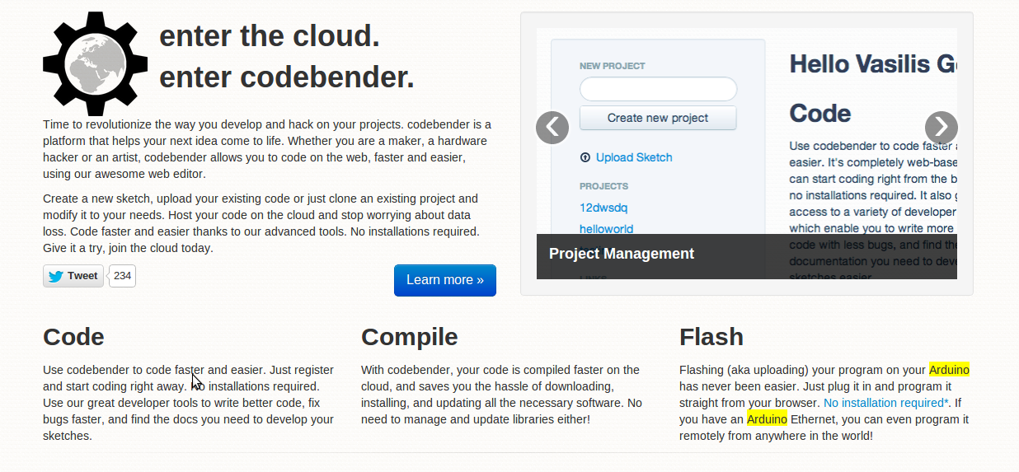Open the 12dwsdq project link
This screenshot has height=472, width=1019.
pos(603,208)
